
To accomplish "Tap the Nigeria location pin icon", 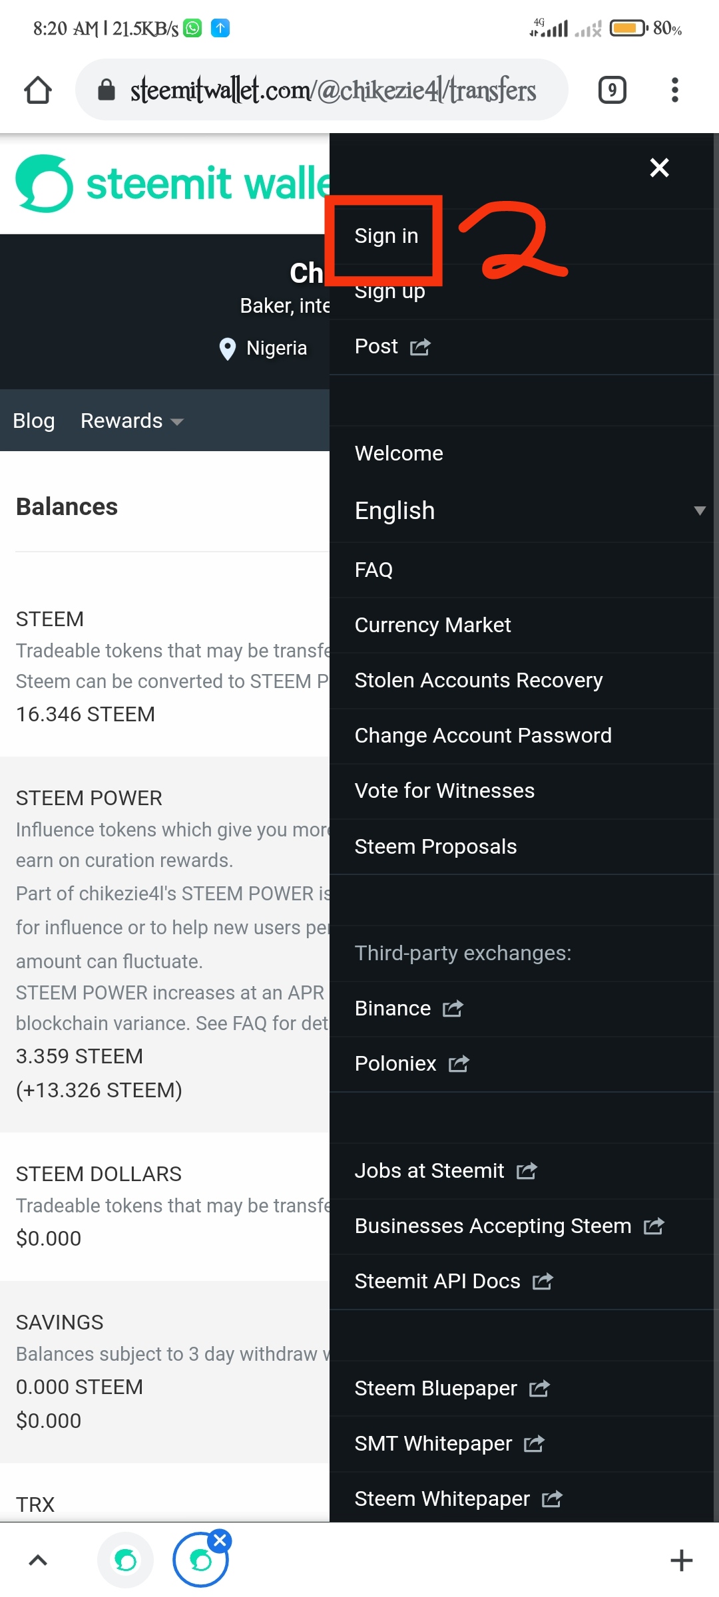I will 228,348.
